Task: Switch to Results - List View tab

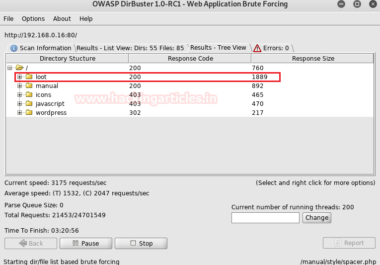Action: point(130,48)
